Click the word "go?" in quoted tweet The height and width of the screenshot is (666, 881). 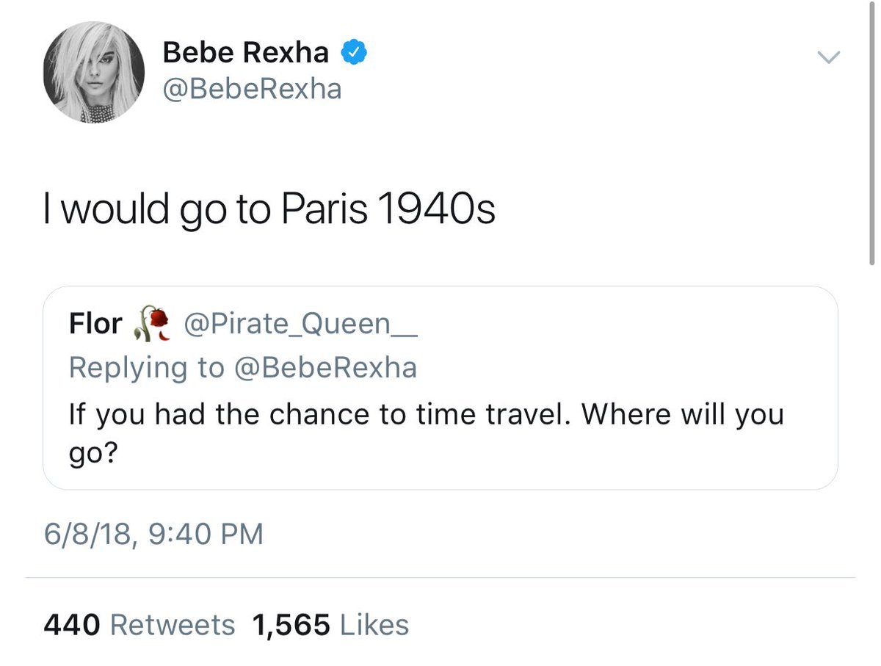[93, 452]
